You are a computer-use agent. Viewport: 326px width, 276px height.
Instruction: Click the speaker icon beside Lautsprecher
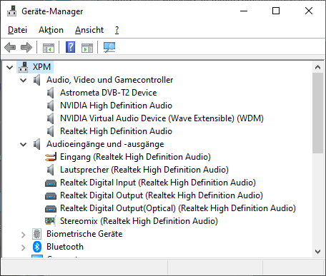(50, 170)
